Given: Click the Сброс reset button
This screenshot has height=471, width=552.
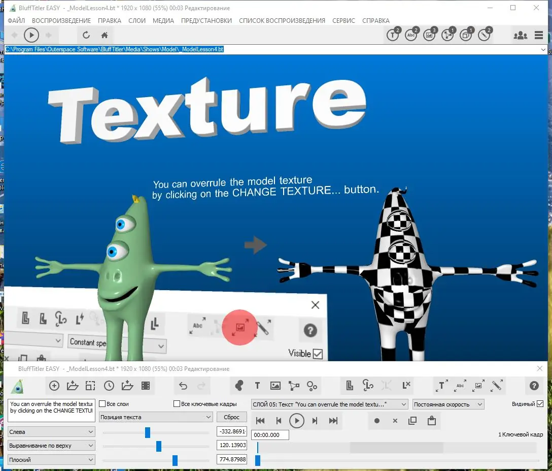Looking at the screenshot, I should [231, 417].
